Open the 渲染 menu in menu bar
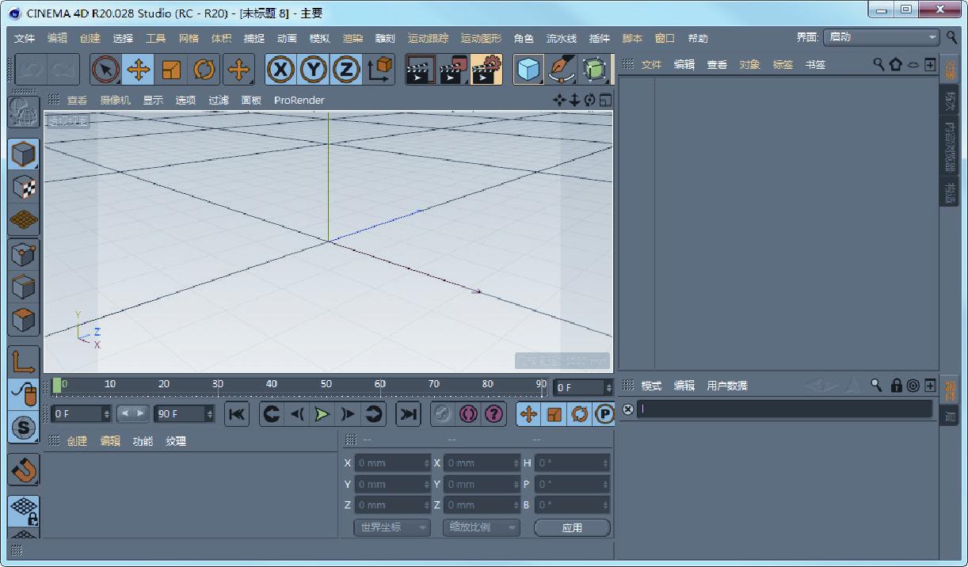The image size is (968, 567). click(353, 38)
